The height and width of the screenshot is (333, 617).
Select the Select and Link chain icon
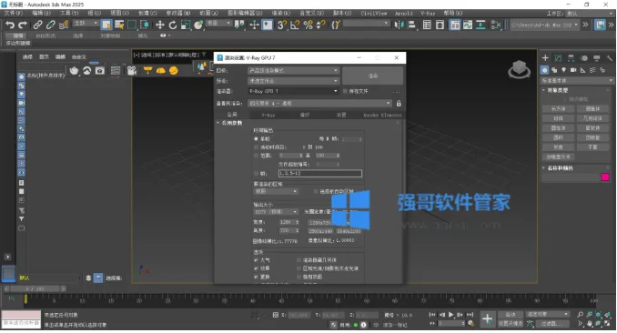(x=37, y=25)
